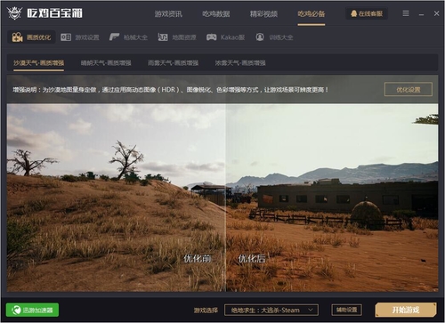This screenshot has width=445, height=323.
Task: Open the Kakao服 gamepad section
Action: [225, 37]
